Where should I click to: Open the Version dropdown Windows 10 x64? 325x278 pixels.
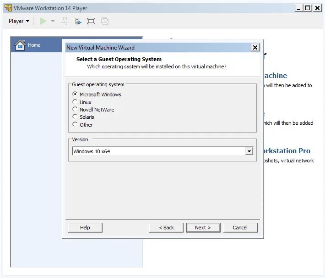click(162, 151)
